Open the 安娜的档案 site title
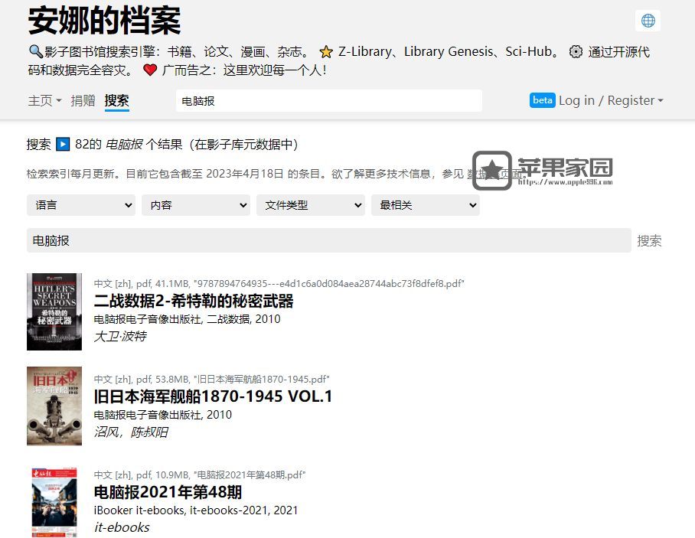Screen dimensions: 695x538 [x=105, y=21]
